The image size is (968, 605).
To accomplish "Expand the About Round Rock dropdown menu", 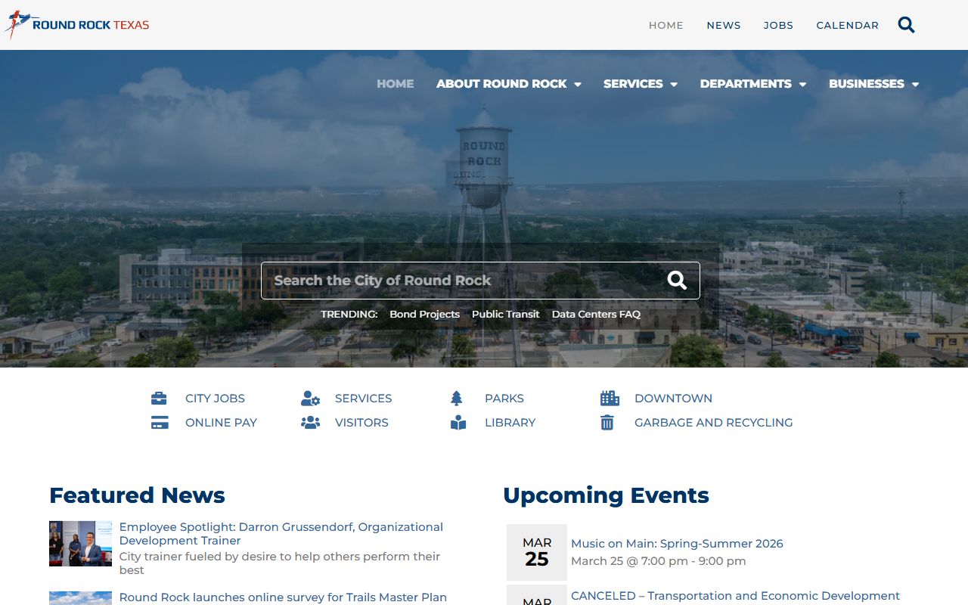I will [x=508, y=84].
